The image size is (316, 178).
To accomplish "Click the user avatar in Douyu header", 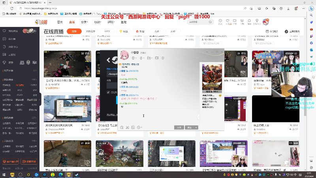I will 265,22.
